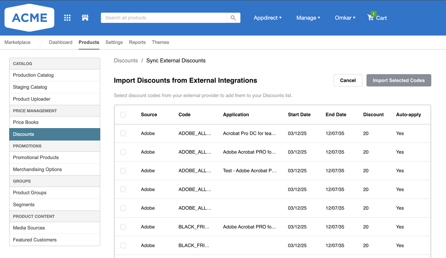The width and height of the screenshot is (446, 258).
Task: Check the Acrobat Pro DC row checkbox
Action: pyautogui.click(x=123, y=133)
